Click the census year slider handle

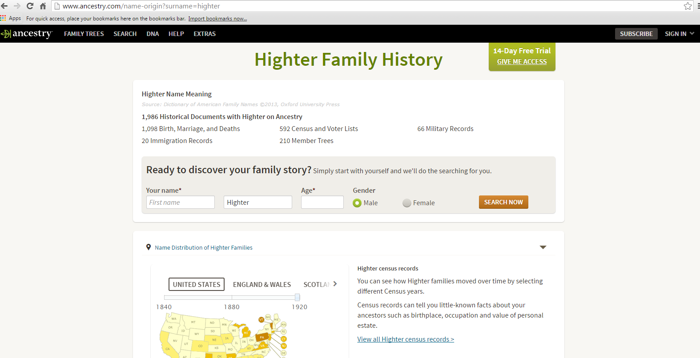click(x=297, y=297)
